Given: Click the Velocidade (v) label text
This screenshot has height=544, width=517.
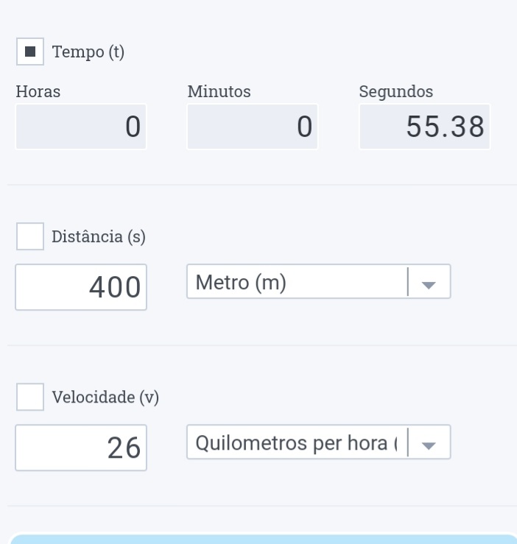Looking at the screenshot, I should pos(105,398).
